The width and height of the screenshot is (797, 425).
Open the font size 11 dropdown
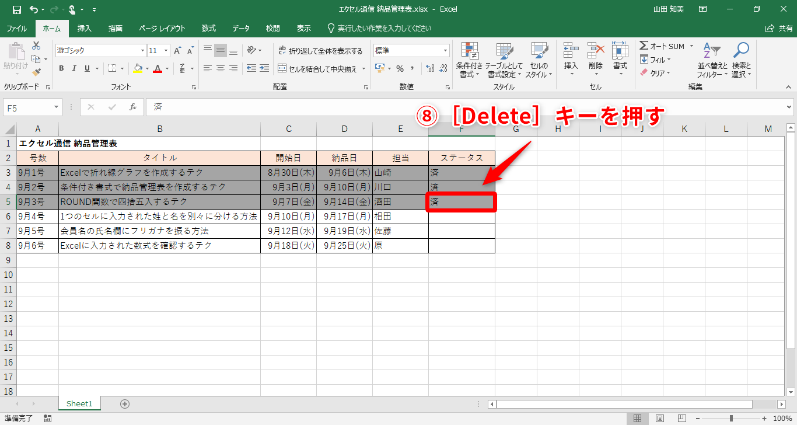[x=166, y=51]
